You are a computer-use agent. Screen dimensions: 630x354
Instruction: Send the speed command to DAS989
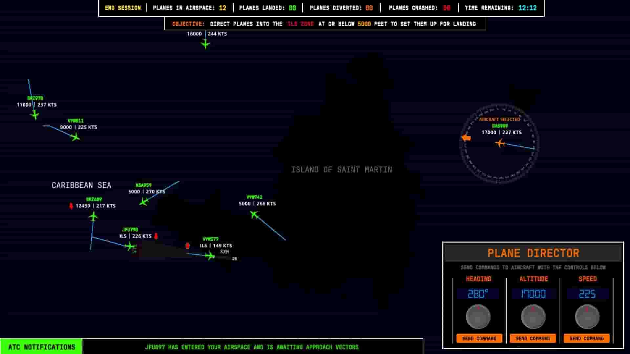[587, 338]
